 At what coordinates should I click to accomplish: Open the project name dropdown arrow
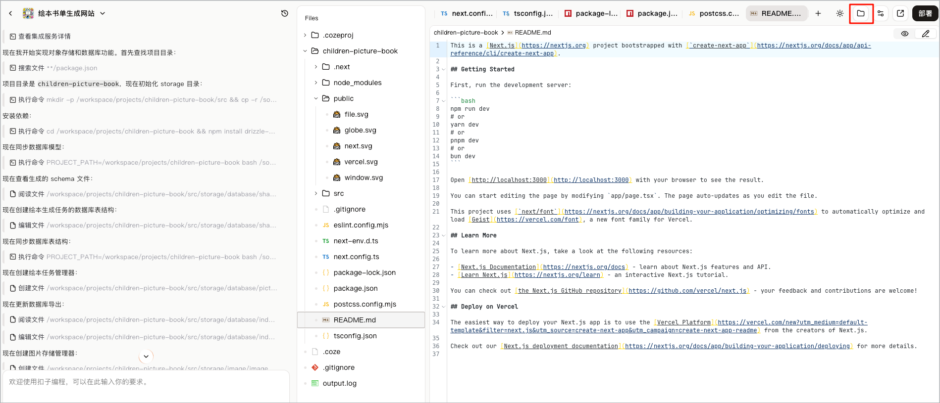click(x=103, y=13)
